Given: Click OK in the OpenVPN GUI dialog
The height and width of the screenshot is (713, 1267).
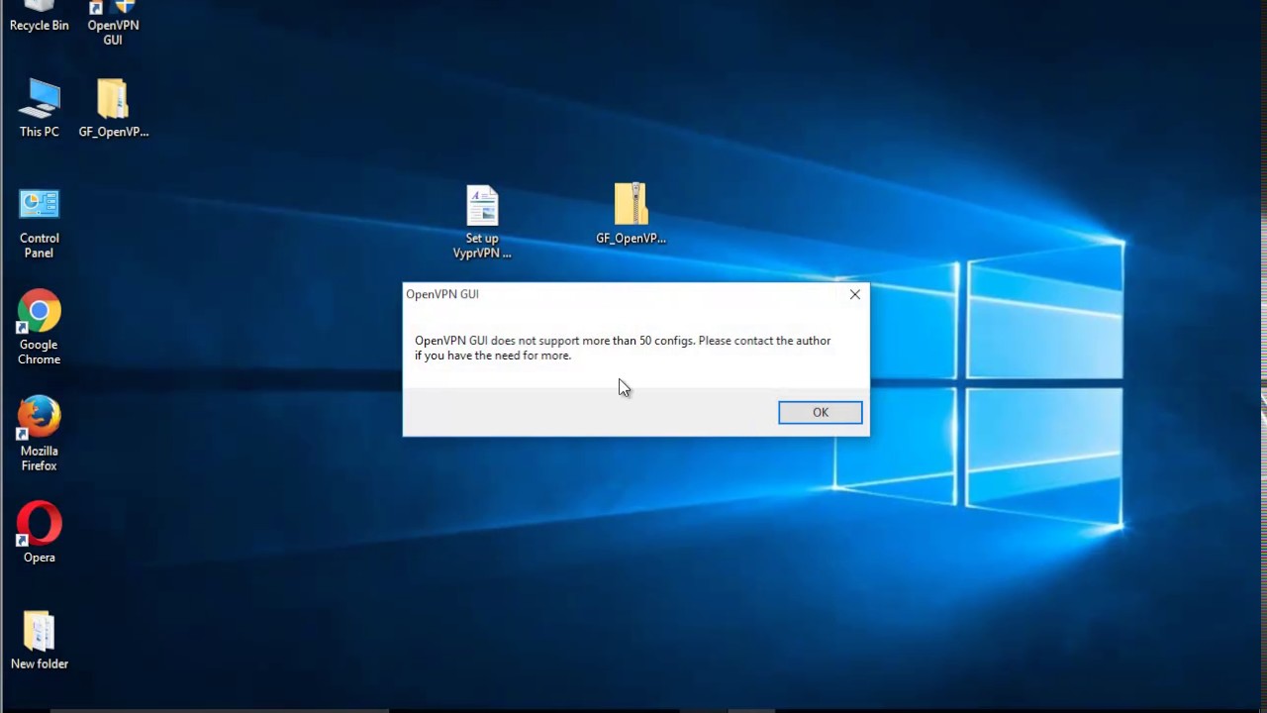Looking at the screenshot, I should [820, 412].
